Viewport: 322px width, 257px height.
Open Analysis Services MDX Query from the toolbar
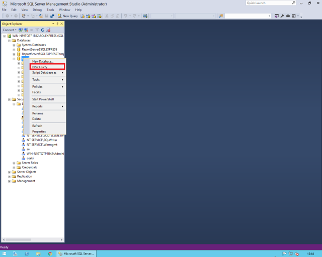(88, 16)
